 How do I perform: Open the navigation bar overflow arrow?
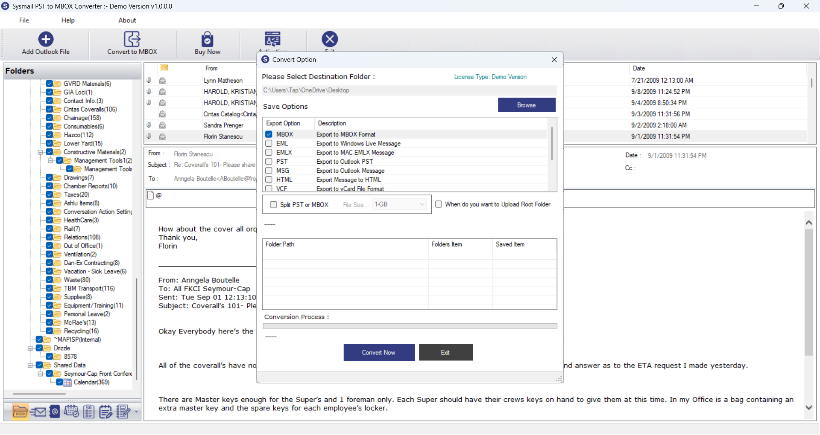(x=136, y=412)
